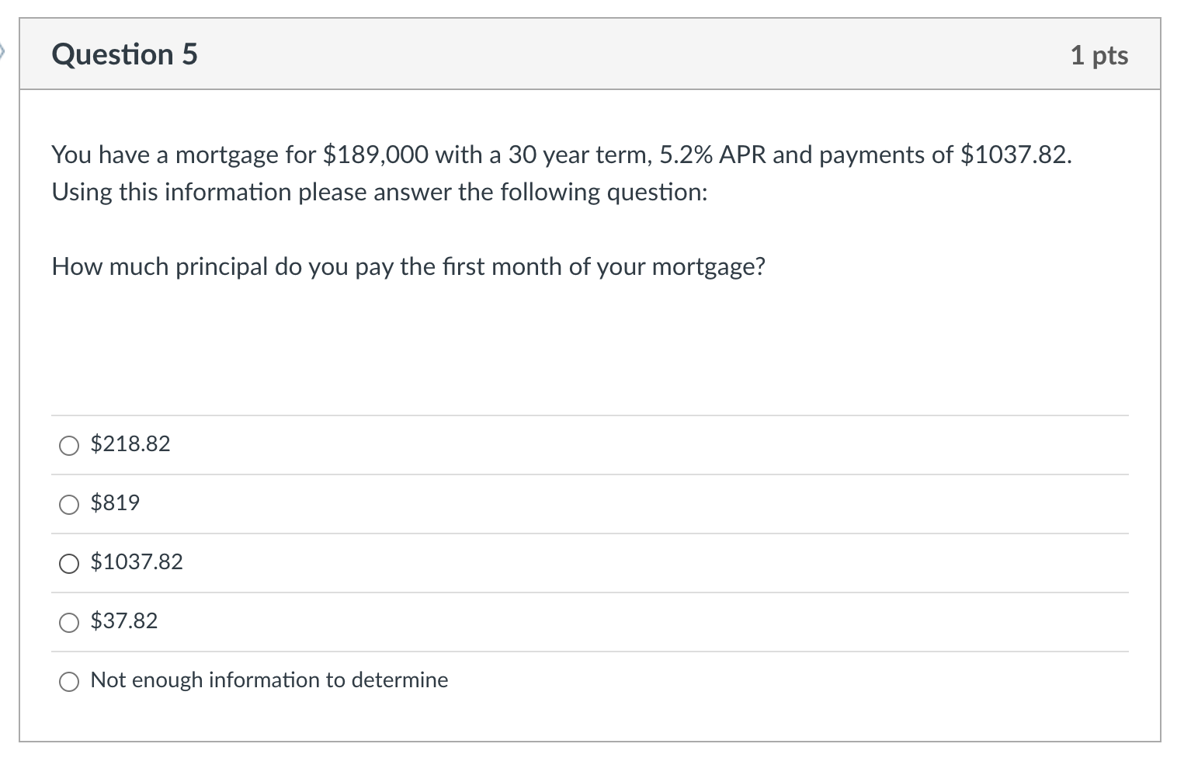The image size is (1191, 775).
Task: Click the '1 pts' label
Action: click(x=1100, y=55)
